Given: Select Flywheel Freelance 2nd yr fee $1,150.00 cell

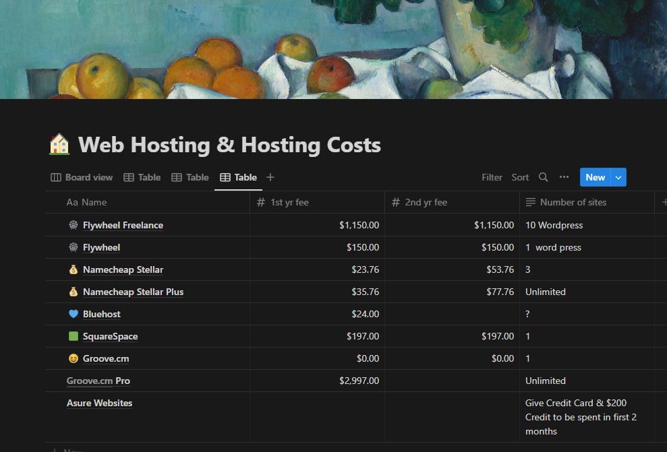Looking at the screenshot, I should click(x=452, y=225).
